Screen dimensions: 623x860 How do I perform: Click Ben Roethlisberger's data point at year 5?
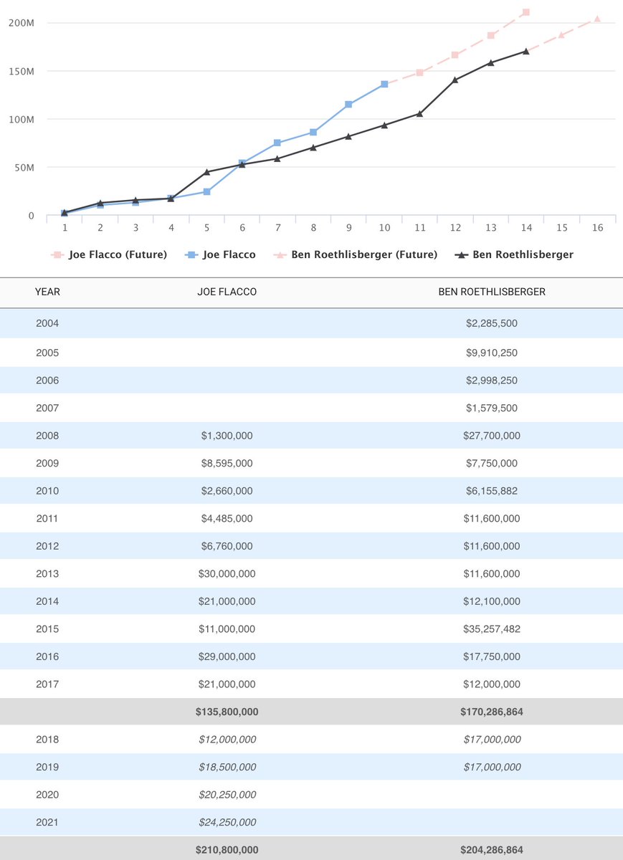coord(206,172)
